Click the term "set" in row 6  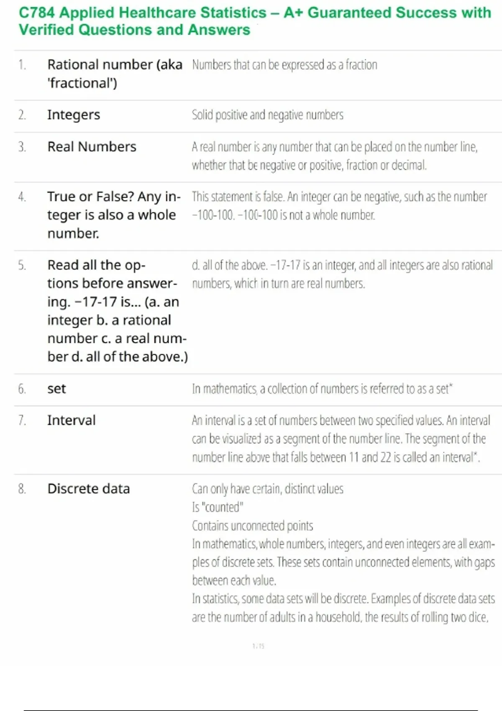click(56, 389)
